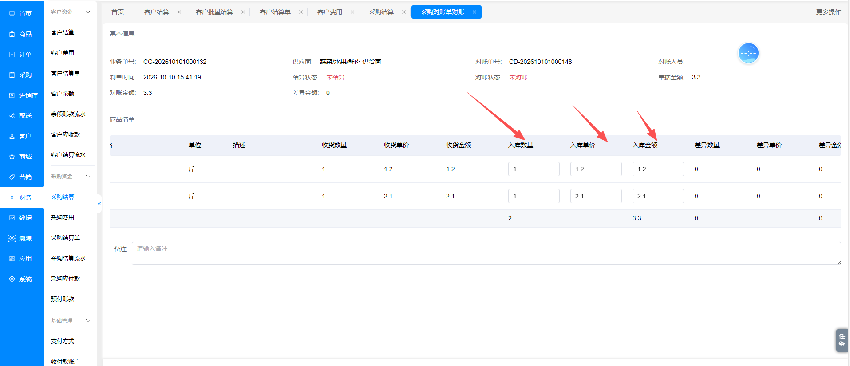
Task: Open 采购费用 in the submenu
Action: 63,217
